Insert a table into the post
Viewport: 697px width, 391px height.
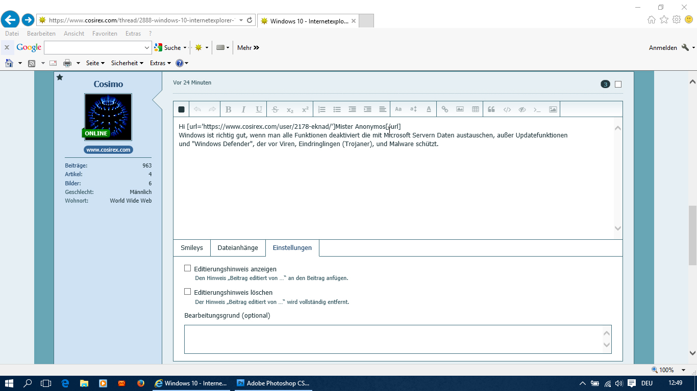476,109
